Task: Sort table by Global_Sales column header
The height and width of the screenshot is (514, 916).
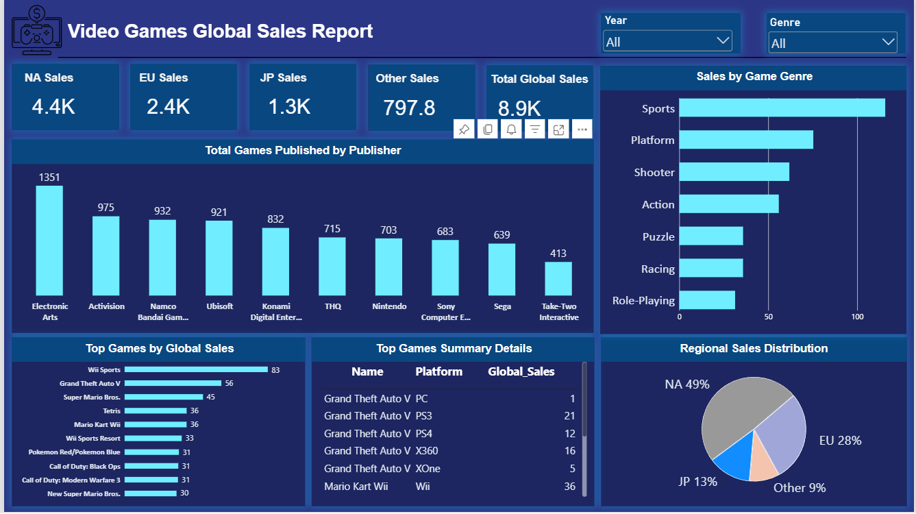Action: (521, 371)
